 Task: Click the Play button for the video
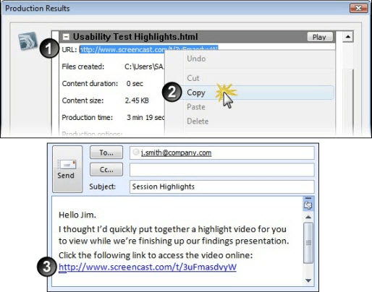pos(320,37)
